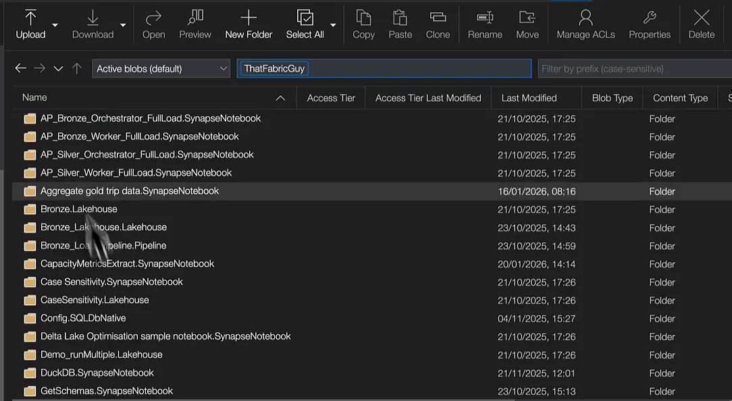The width and height of the screenshot is (732, 401).
Task: Click folder icon of CaseSensitivity.Lakehouse
Action: pyautogui.click(x=30, y=300)
